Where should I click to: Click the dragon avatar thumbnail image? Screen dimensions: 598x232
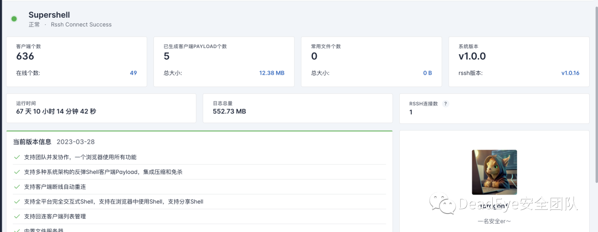tap(494, 172)
